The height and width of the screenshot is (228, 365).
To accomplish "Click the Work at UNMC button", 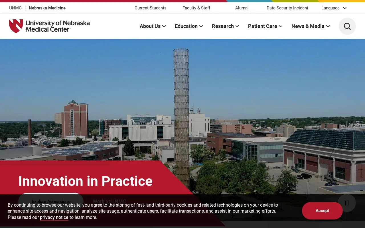I will [x=109, y=201].
